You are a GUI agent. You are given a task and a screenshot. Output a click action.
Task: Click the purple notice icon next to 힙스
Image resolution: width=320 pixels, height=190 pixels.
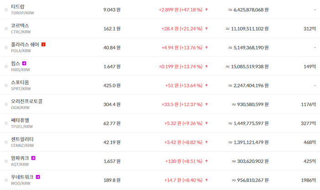pyautogui.click(x=24, y=63)
